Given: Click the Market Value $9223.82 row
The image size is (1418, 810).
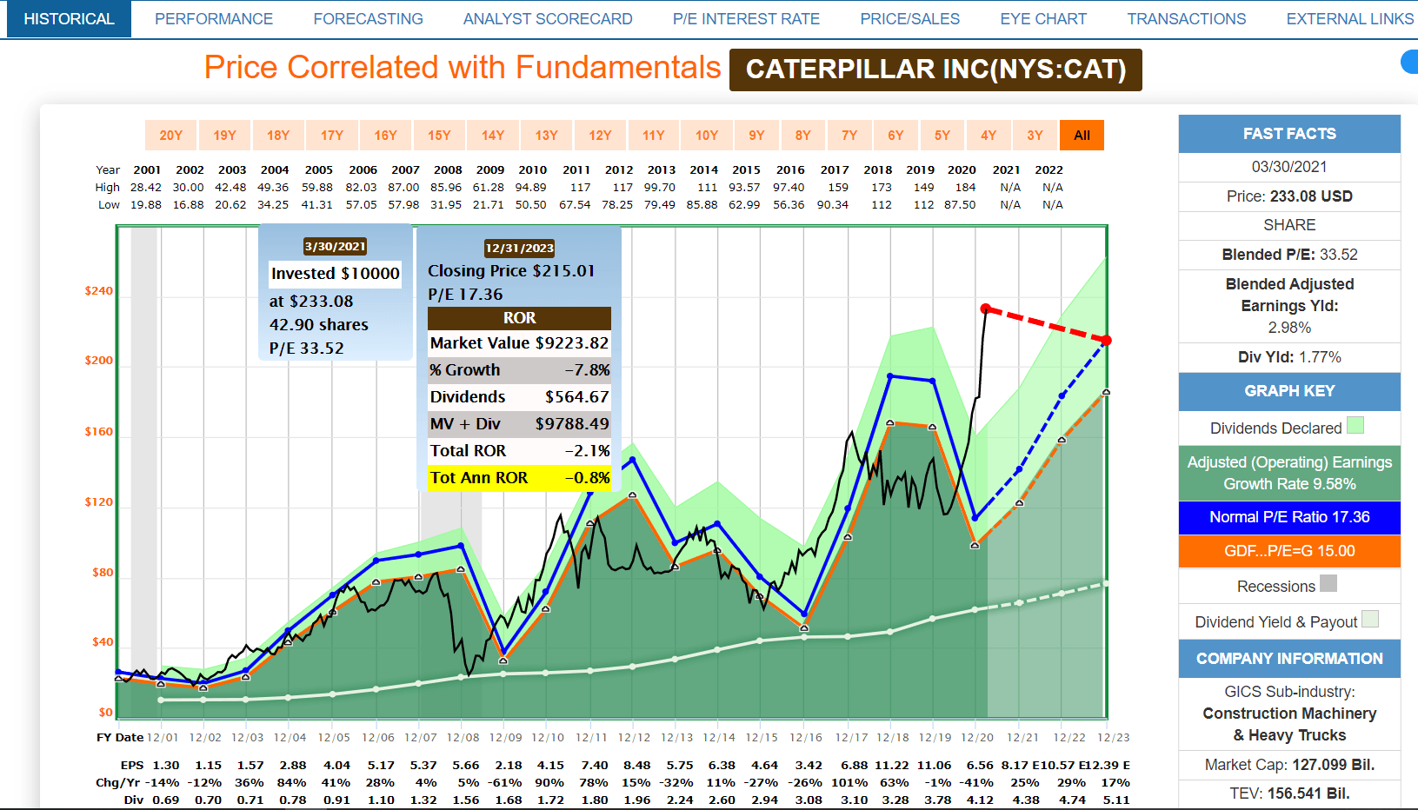Looking at the screenshot, I should pyautogui.click(x=519, y=343).
